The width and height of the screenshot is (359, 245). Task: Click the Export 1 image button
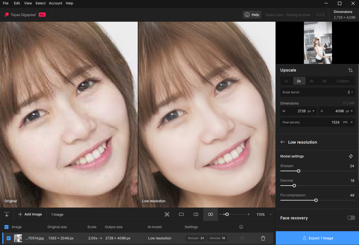(x=317, y=238)
